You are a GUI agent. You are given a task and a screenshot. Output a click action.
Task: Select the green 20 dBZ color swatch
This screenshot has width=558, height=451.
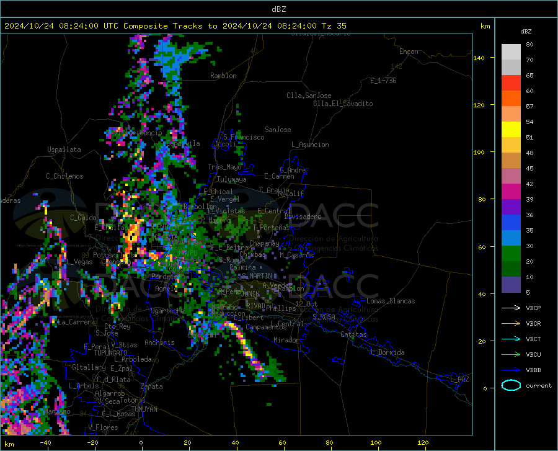[511, 254]
